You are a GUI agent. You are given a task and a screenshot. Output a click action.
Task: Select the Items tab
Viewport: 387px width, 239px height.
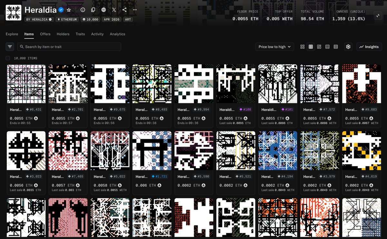[x=29, y=34]
